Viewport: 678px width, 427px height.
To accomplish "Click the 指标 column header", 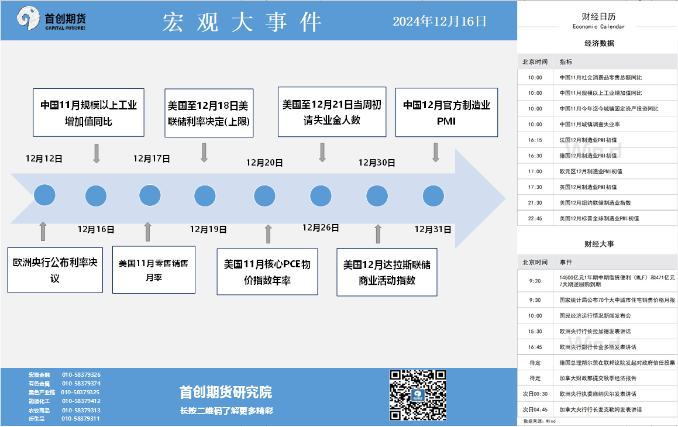I will 566,62.
